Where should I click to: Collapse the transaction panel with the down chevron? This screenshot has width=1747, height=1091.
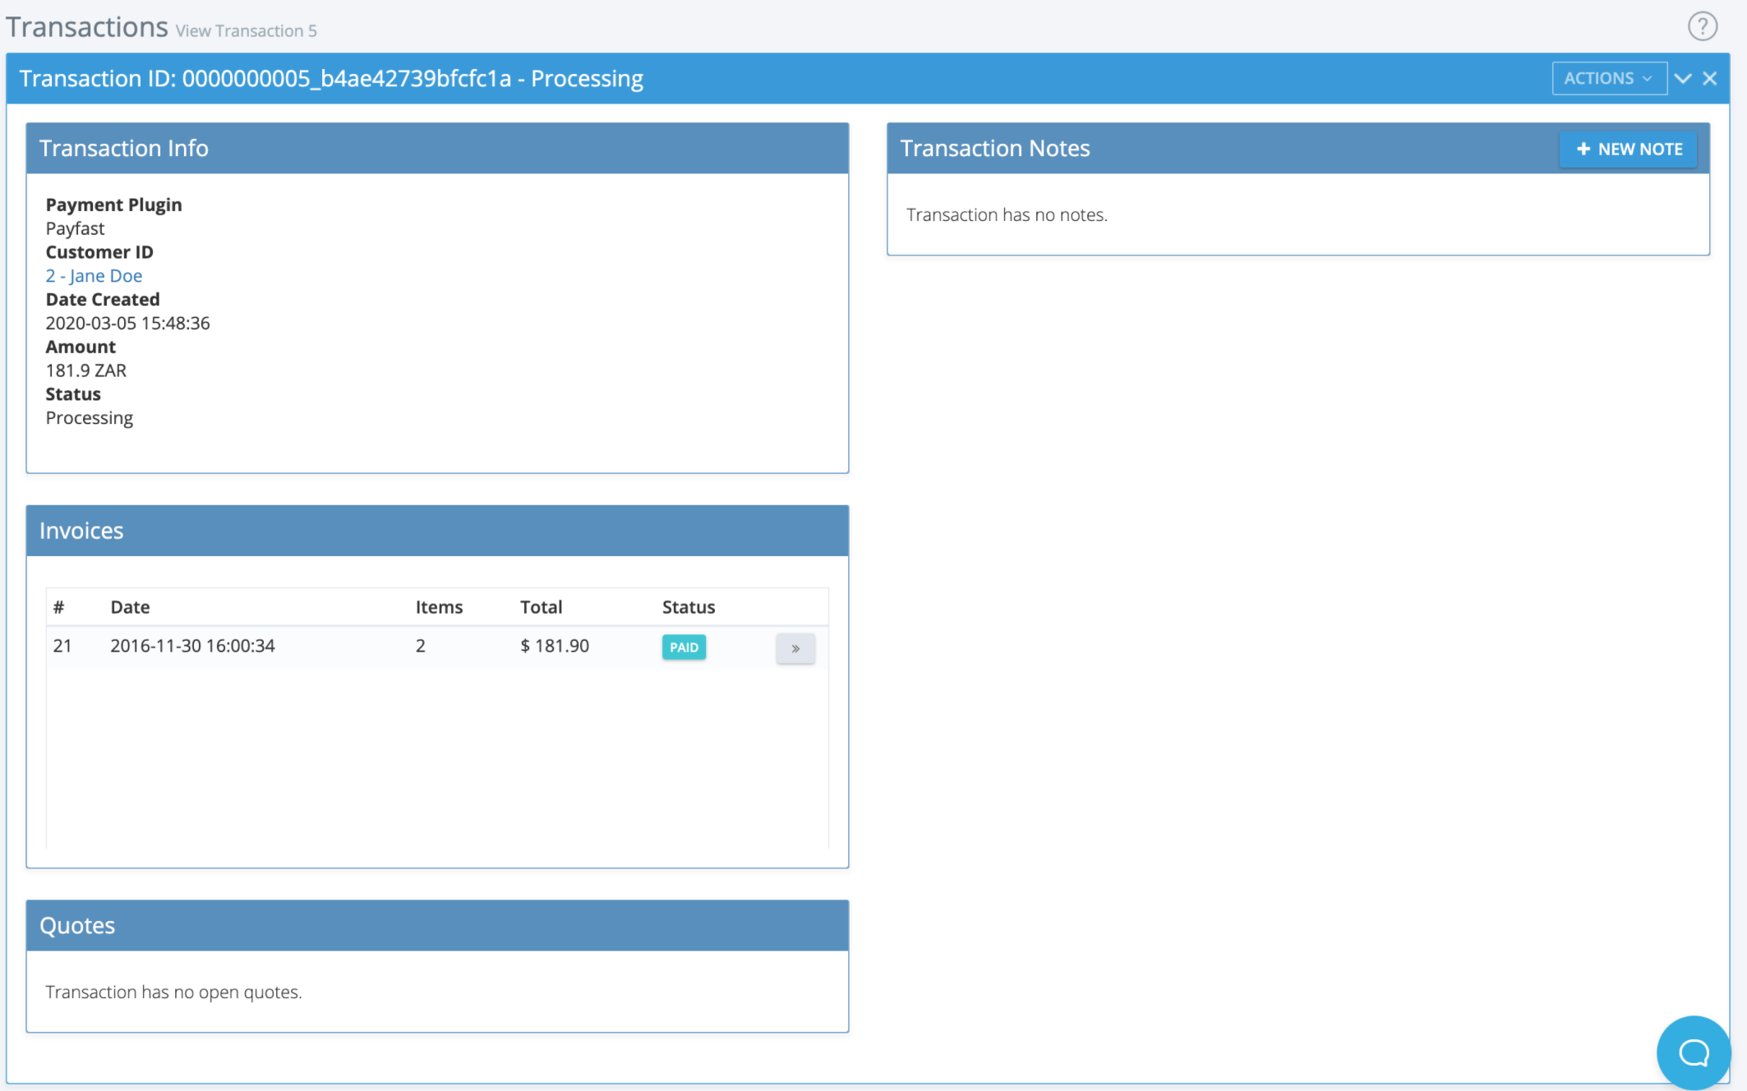coord(1682,78)
